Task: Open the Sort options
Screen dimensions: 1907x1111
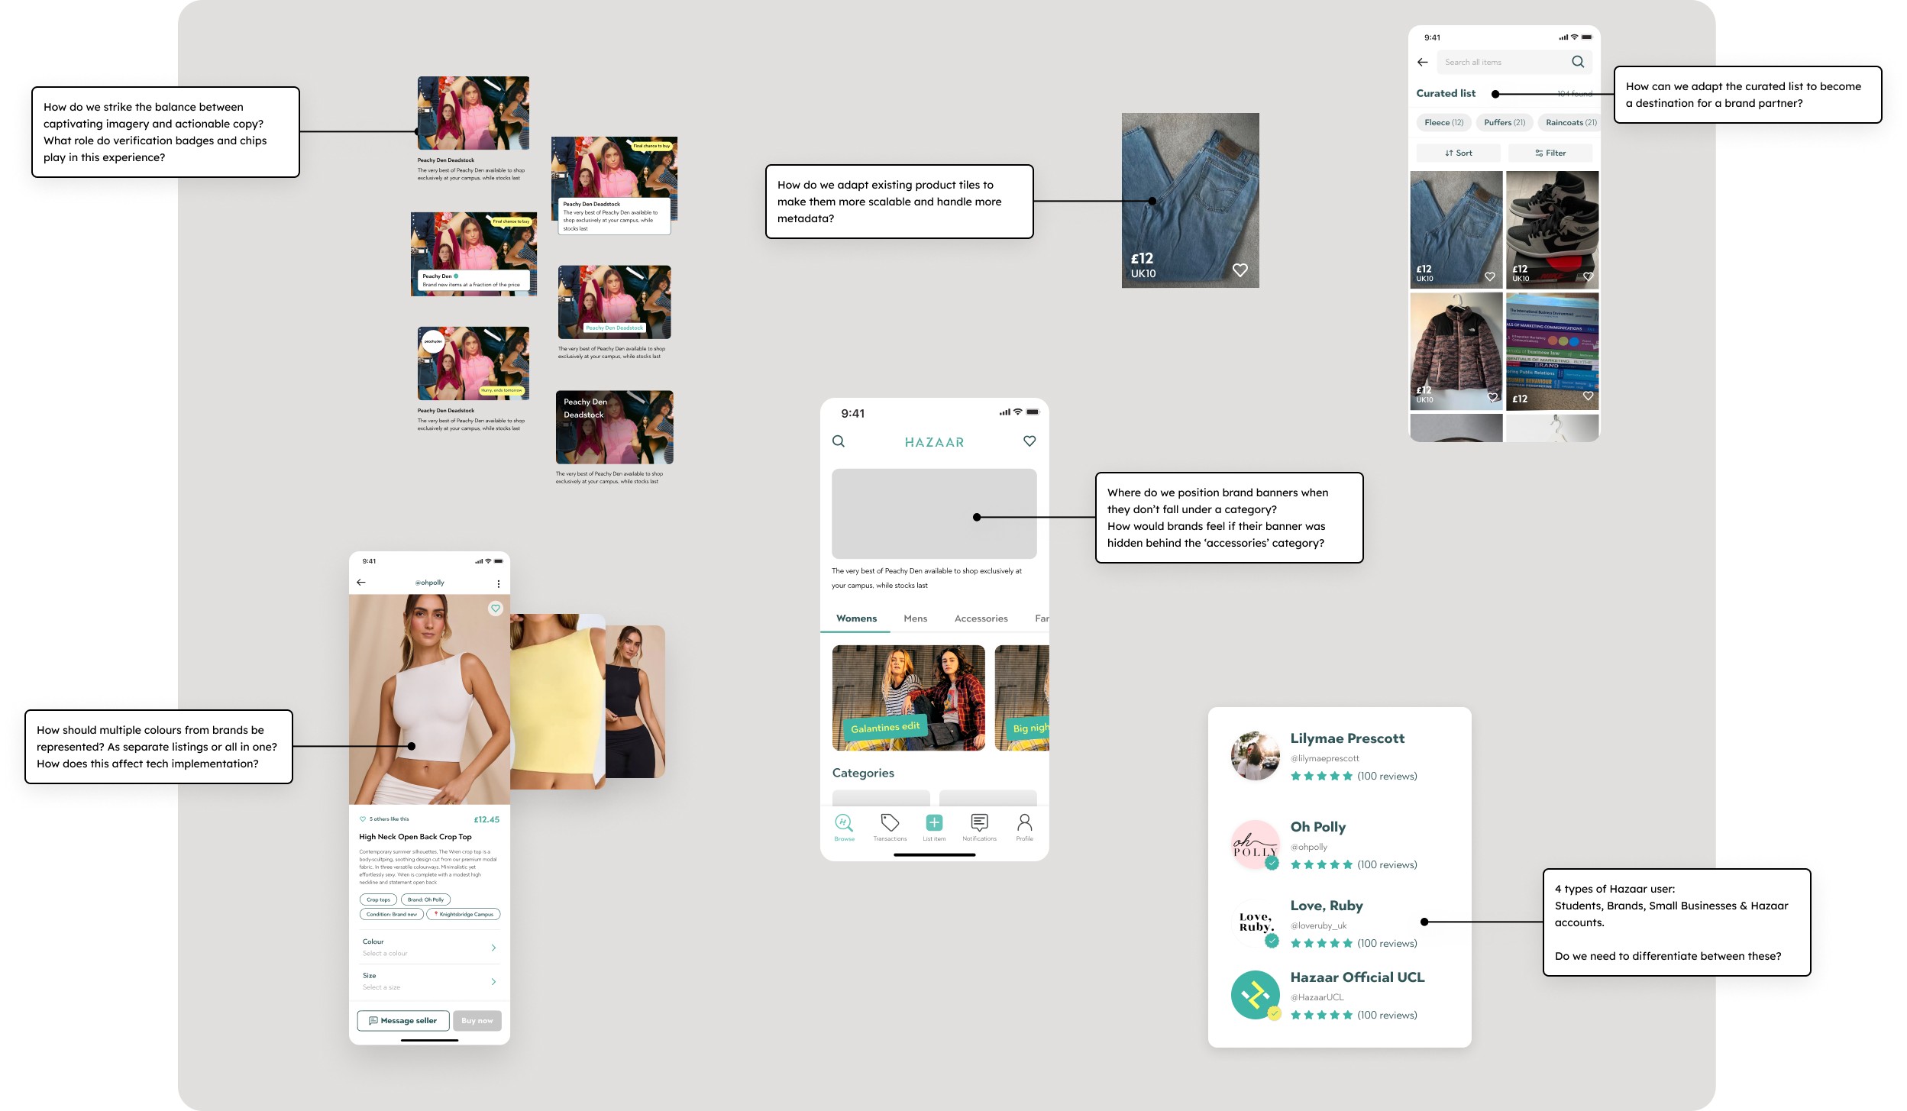Action: [1458, 153]
